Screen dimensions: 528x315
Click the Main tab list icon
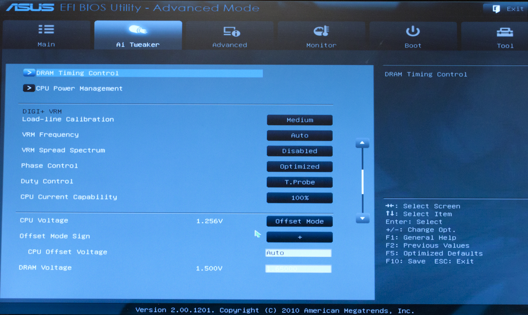pos(46,30)
